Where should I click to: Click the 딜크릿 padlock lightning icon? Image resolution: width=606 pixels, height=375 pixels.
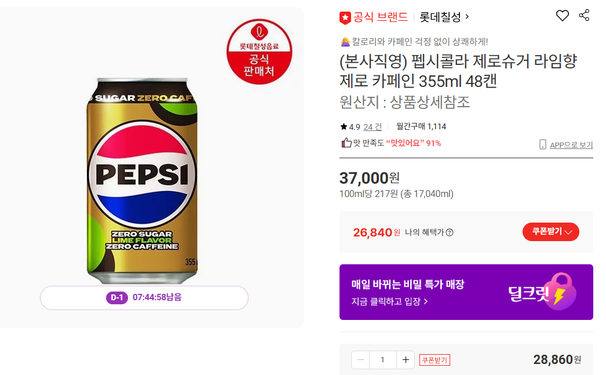tap(560, 292)
